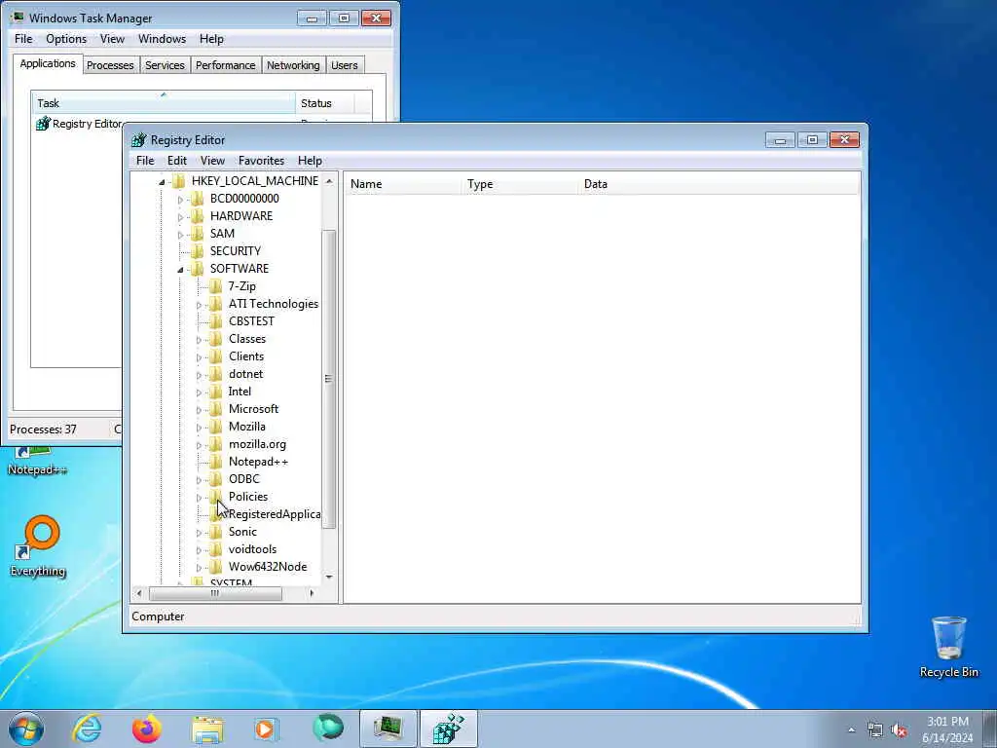The height and width of the screenshot is (748, 997).
Task: Sort Task Manager list by Status column
Action: 325,103
